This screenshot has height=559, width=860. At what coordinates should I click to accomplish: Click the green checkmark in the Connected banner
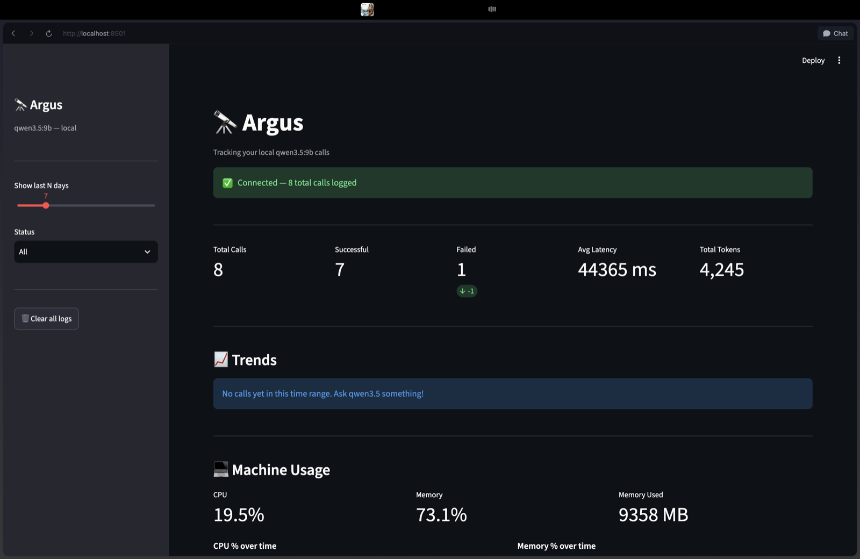228,183
